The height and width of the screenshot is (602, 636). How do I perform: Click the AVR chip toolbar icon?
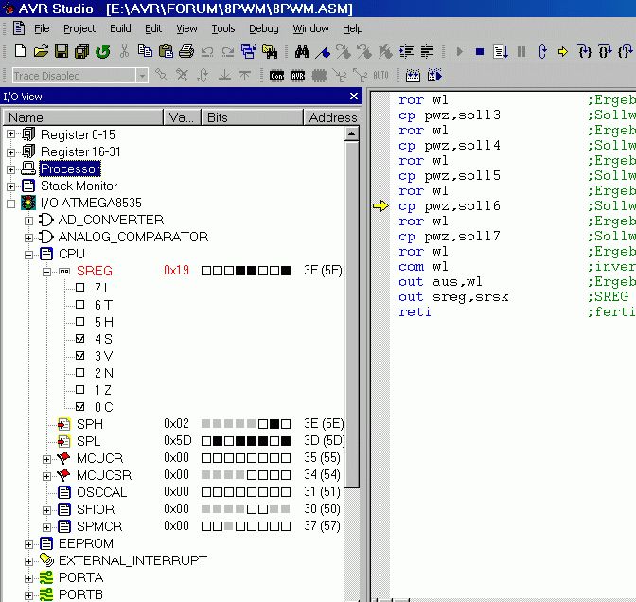pos(297,76)
